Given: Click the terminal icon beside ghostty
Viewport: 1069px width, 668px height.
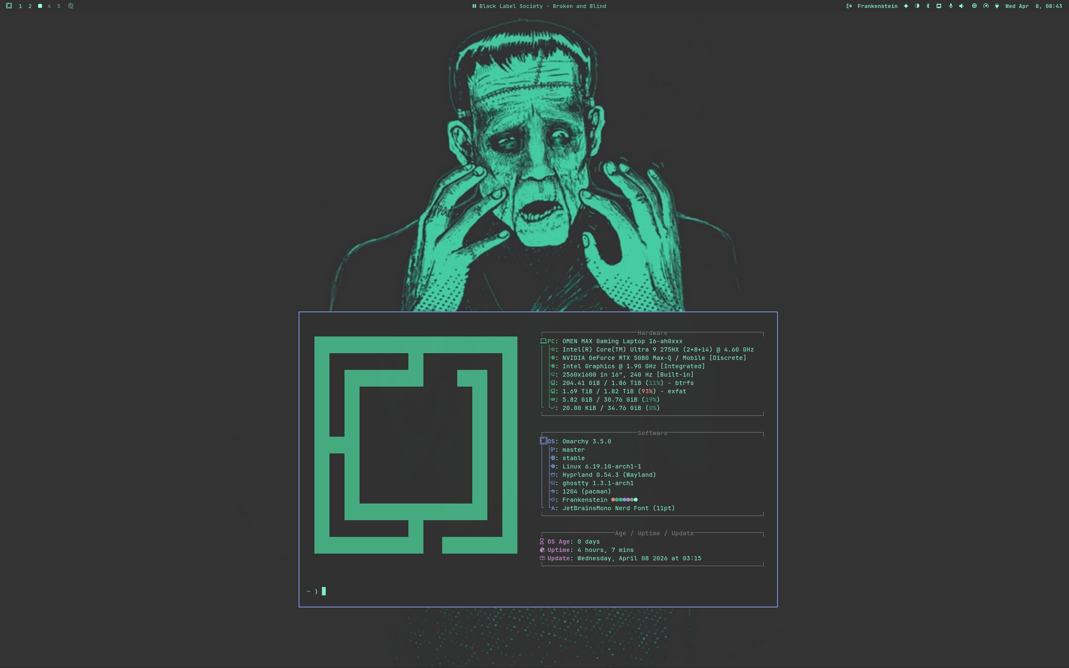Looking at the screenshot, I should [552, 483].
